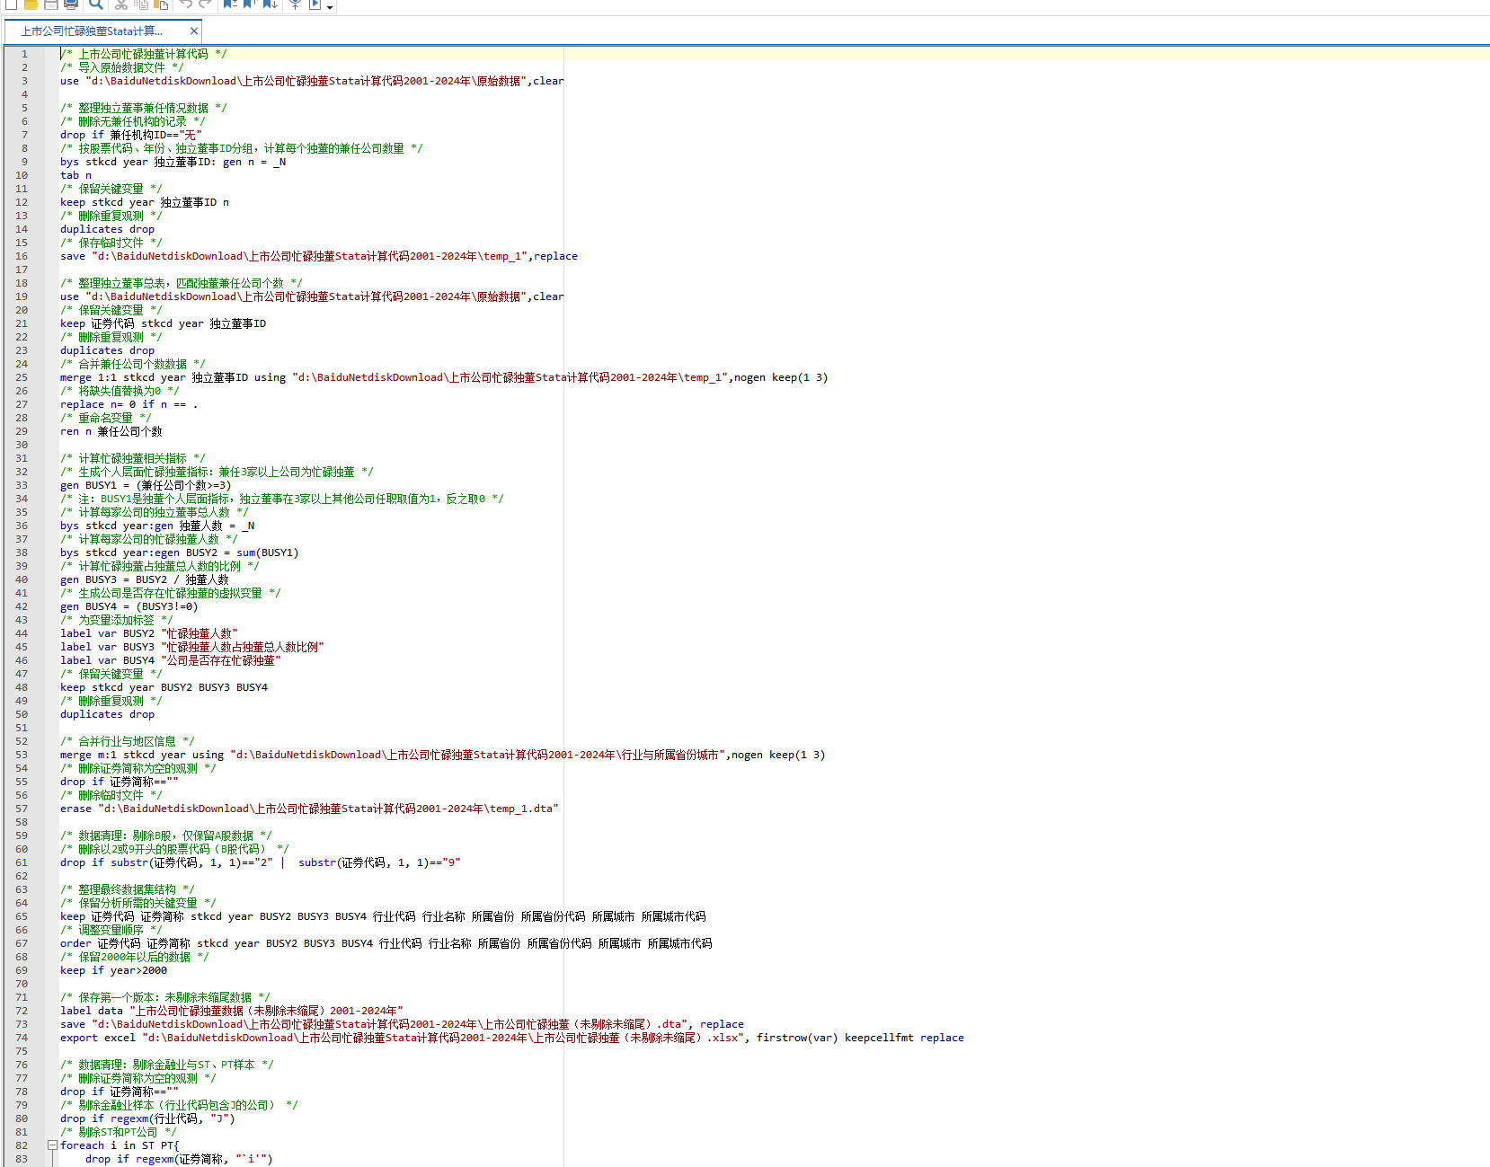This screenshot has width=1490, height=1167.
Task: Click the 'merge 1:1 stkcd year' command
Action: (x=444, y=377)
